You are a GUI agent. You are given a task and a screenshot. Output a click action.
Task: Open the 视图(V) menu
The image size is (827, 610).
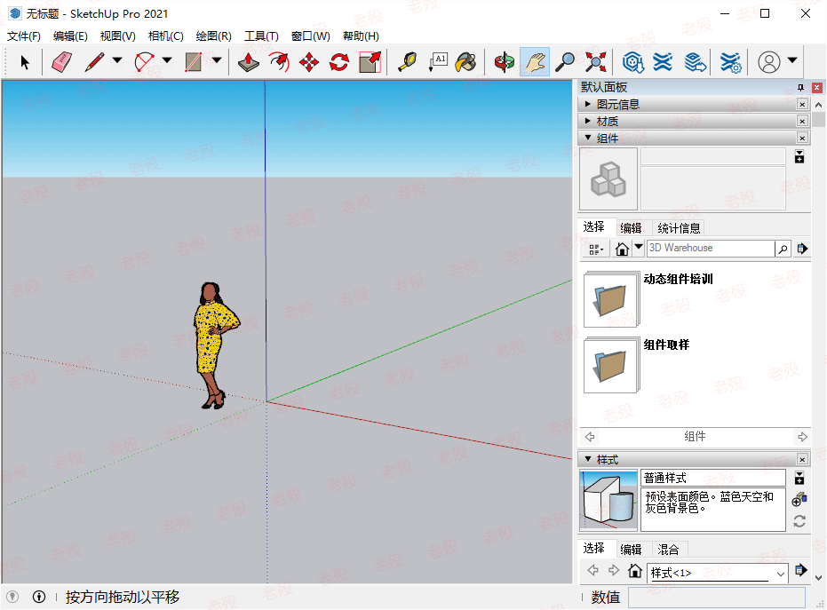pos(117,36)
